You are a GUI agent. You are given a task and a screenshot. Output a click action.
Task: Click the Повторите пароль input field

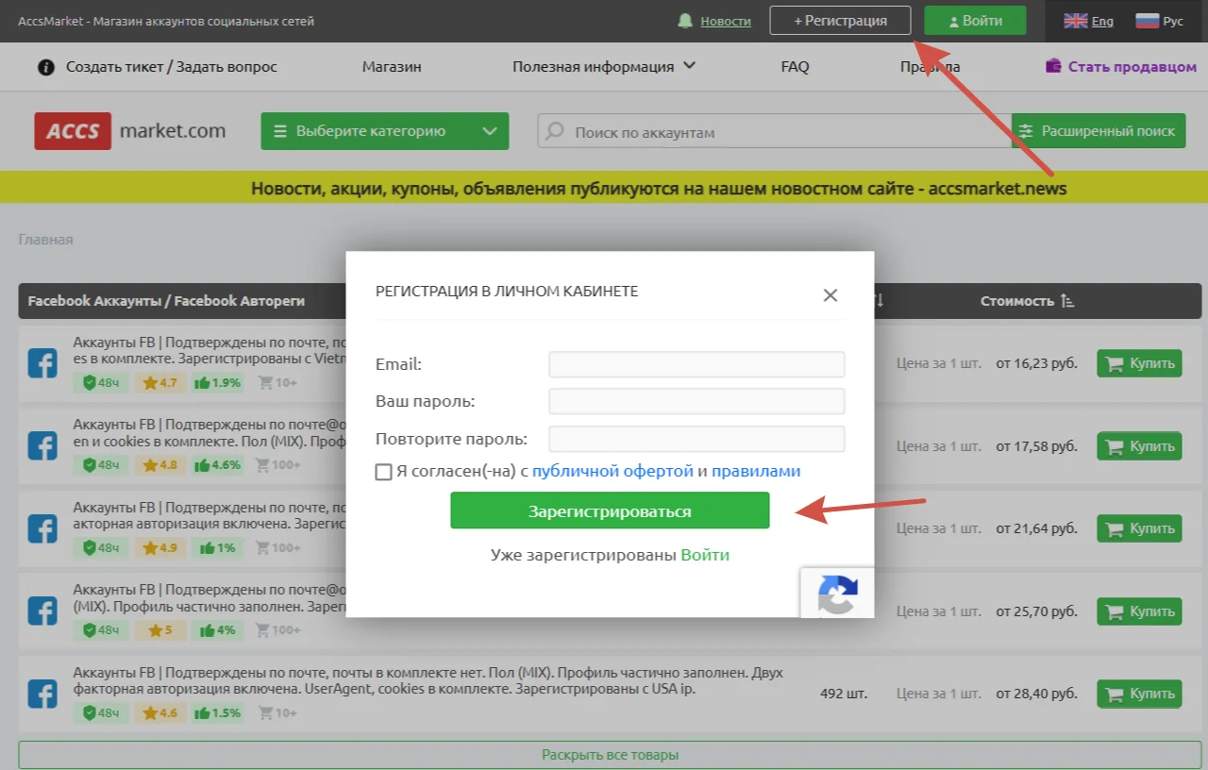696,439
